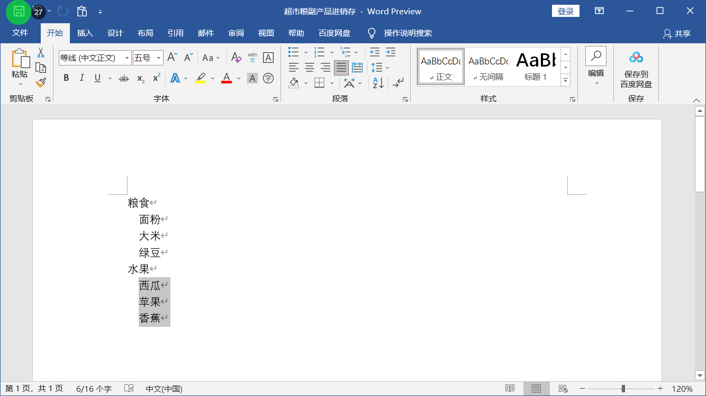Increase indent of selected paragraphs
706x396 pixels.
pyautogui.click(x=391, y=52)
